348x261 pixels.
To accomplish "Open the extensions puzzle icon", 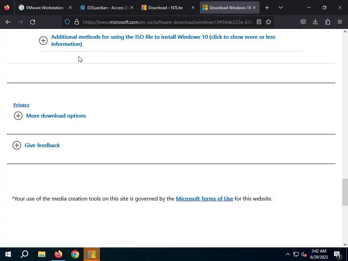I will point(328,22).
